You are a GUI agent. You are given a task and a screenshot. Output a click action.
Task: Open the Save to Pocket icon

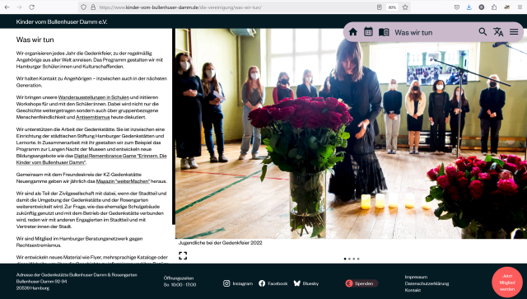click(457, 7)
